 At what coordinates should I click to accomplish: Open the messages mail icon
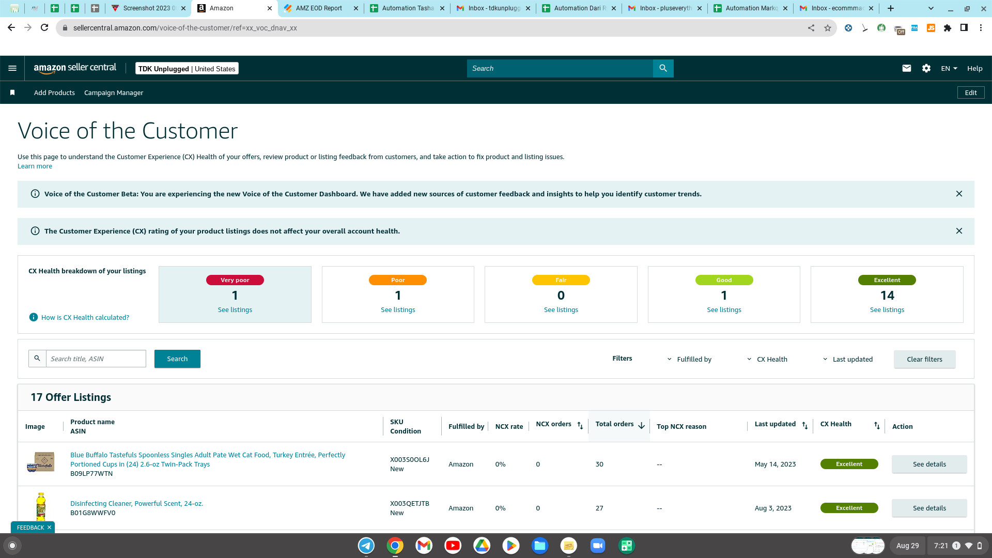pos(906,68)
